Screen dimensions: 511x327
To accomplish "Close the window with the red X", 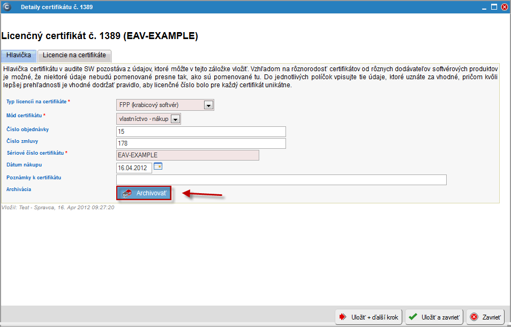I will [504, 7].
